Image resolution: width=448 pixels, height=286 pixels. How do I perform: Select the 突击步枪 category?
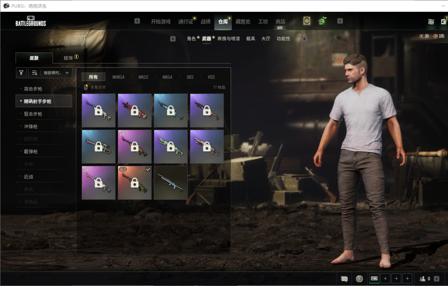tap(44, 89)
